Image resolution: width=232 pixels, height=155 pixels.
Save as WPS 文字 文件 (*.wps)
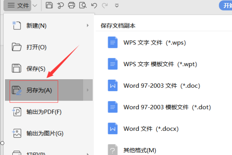click(155, 43)
